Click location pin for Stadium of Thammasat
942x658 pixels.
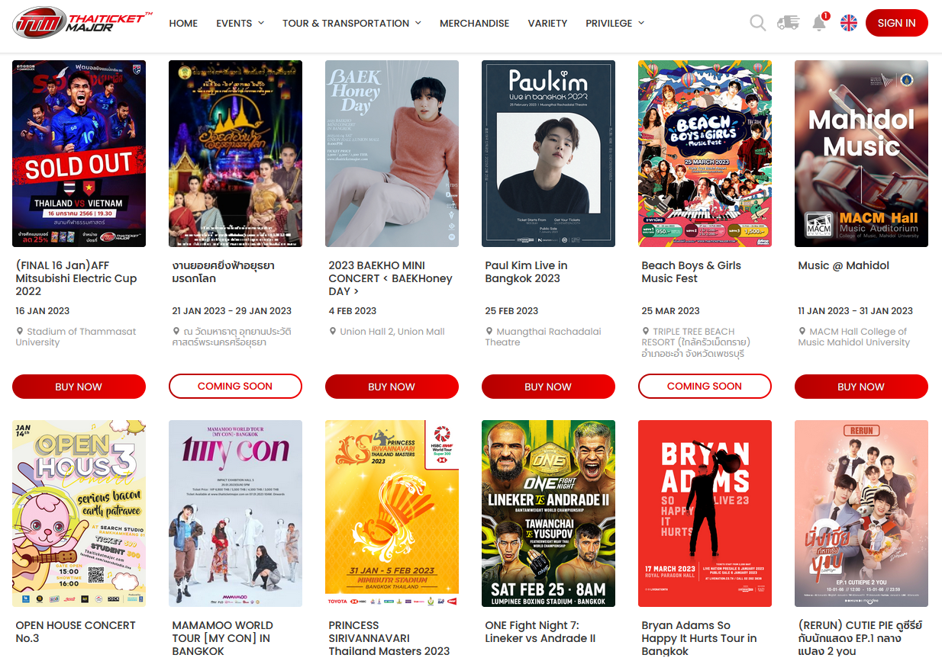[20, 332]
